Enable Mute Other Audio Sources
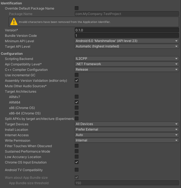 point(77,86)
